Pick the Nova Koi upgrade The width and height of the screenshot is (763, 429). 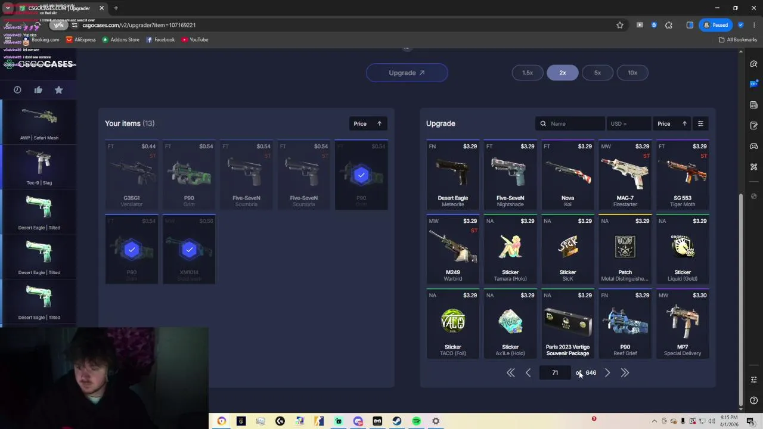pos(567,175)
